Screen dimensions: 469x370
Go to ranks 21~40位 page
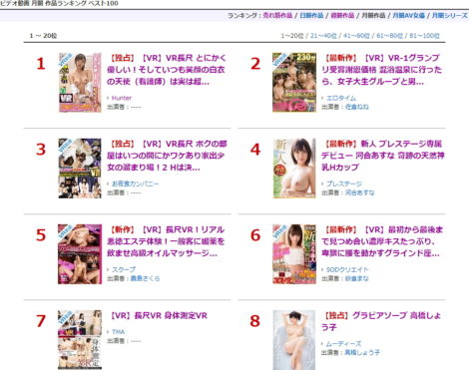click(x=323, y=36)
